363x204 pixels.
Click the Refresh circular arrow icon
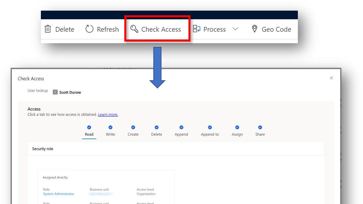(89, 29)
